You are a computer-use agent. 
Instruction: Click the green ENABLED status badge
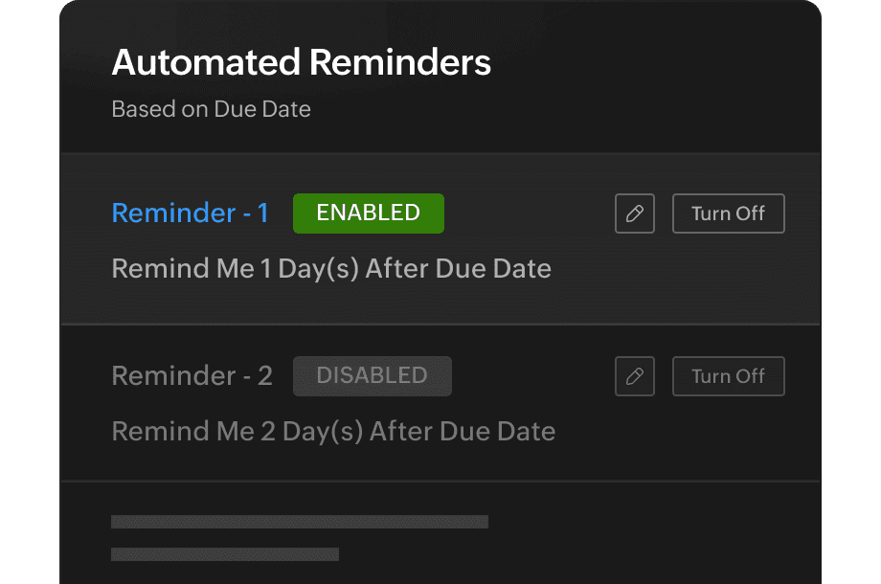click(x=368, y=213)
